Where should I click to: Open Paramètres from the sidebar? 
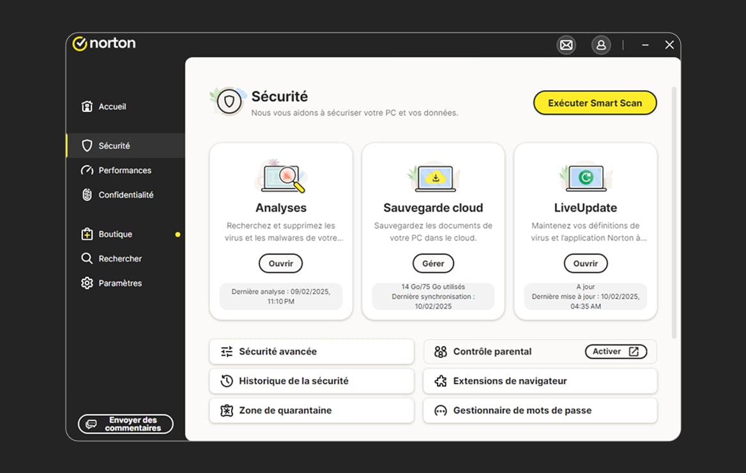point(119,283)
